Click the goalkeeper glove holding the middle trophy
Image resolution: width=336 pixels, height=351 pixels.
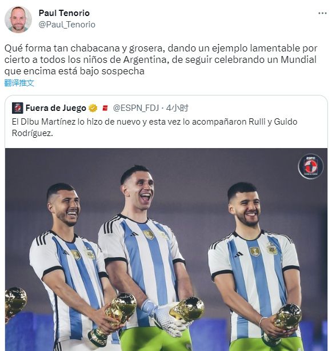pyautogui.click(x=165, y=318)
